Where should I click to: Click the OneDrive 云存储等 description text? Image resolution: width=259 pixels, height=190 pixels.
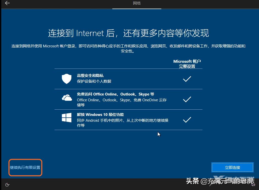pos(122,102)
